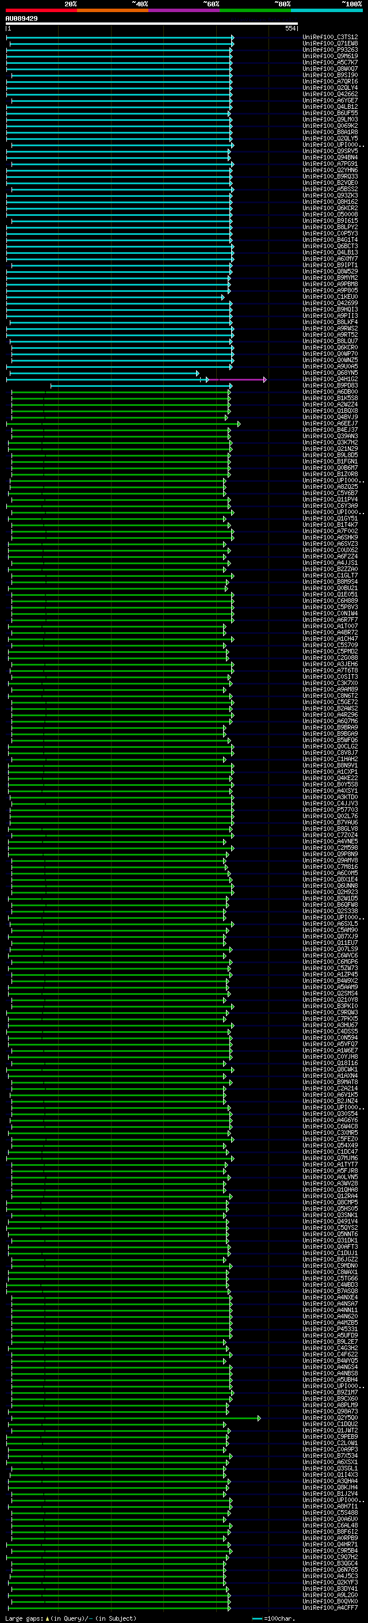Select hit label UniRef100_Q21N29
Image resolution: width=368 pixels, height=1623 pixels.
tap(330, 448)
